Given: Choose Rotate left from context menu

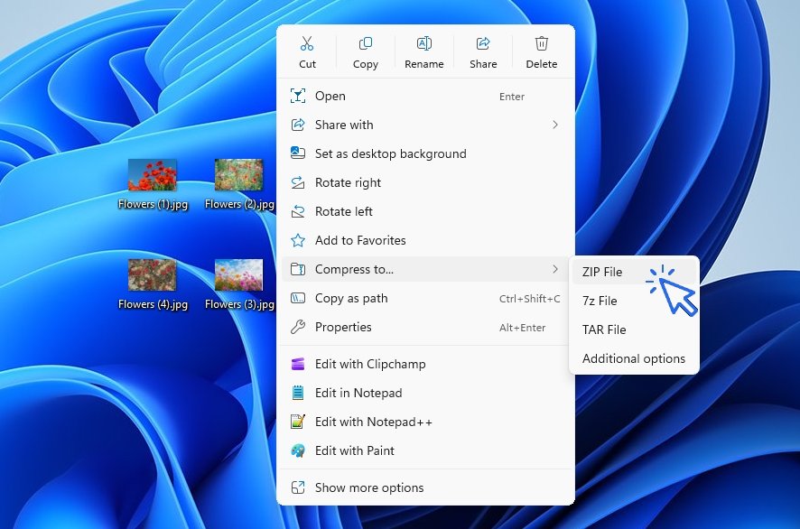Looking at the screenshot, I should [x=343, y=211].
